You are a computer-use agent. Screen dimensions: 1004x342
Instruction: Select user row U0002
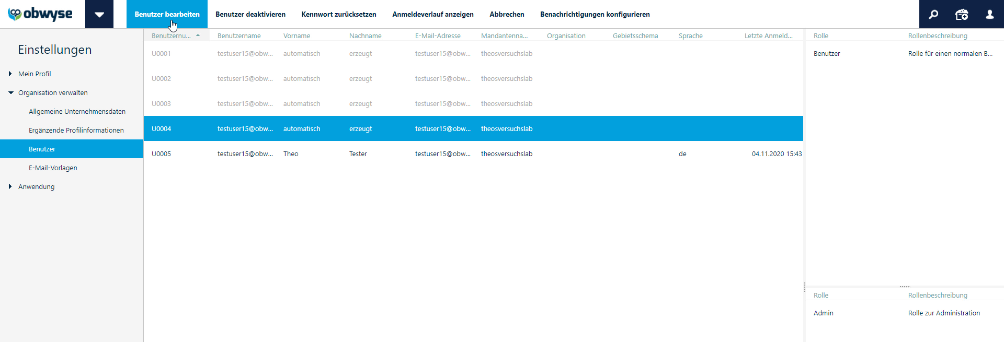[x=473, y=78]
